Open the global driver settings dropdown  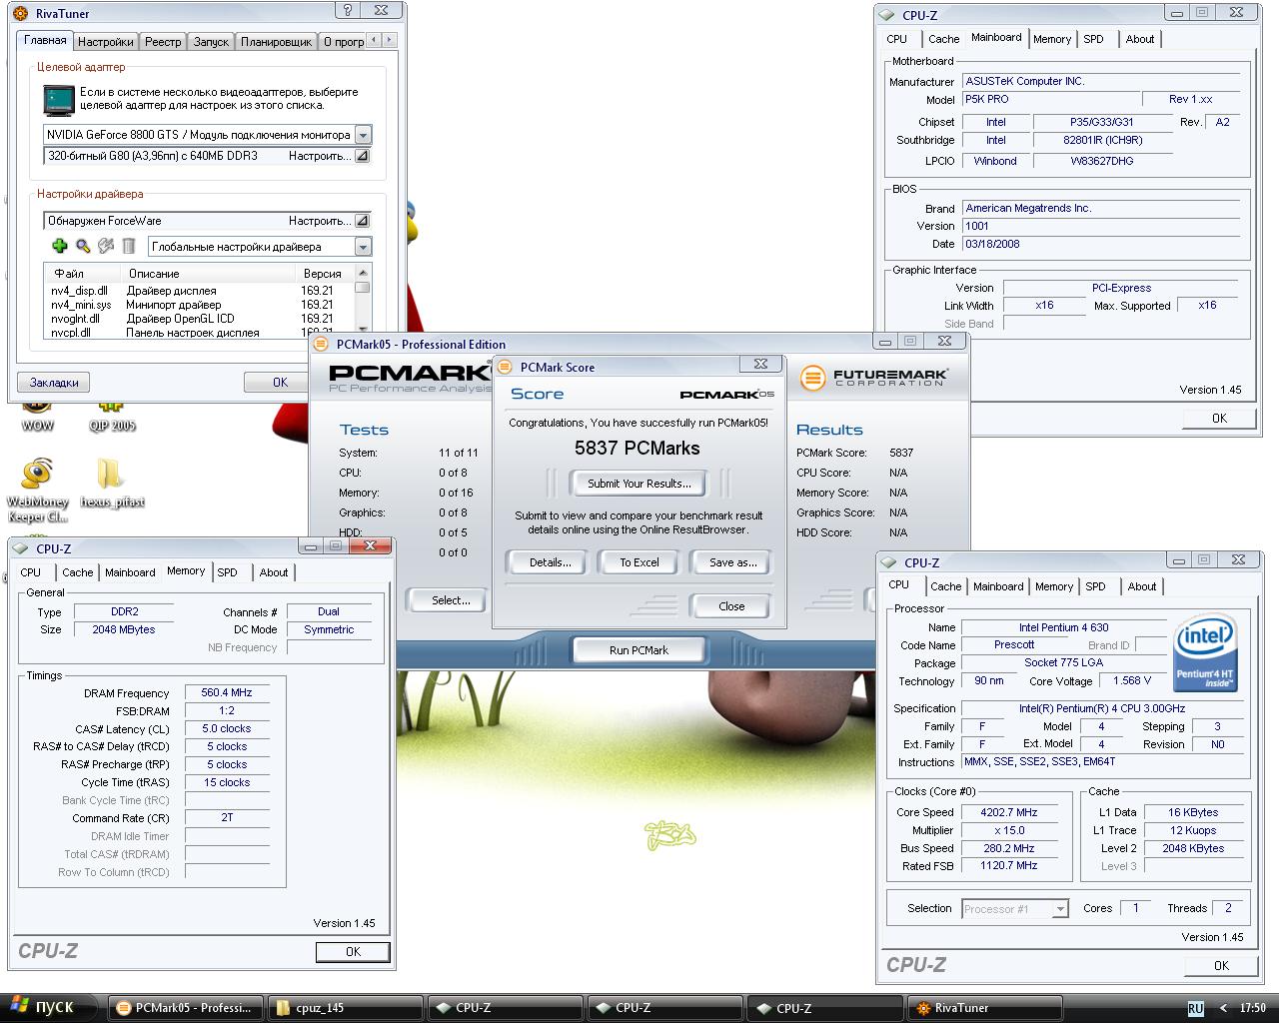363,247
